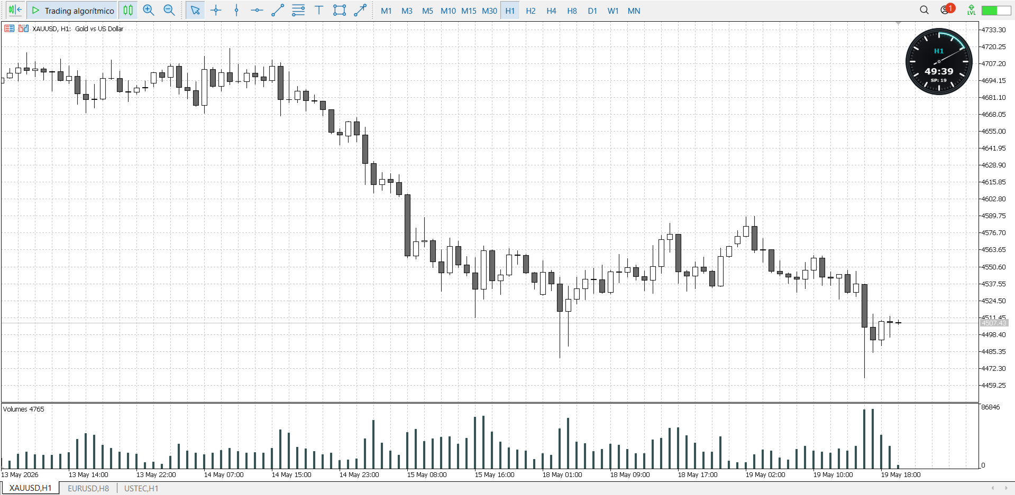The image size is (1015, 495).
Task: Choose the equidistant channel tool
Action: [x=298, y=11]
